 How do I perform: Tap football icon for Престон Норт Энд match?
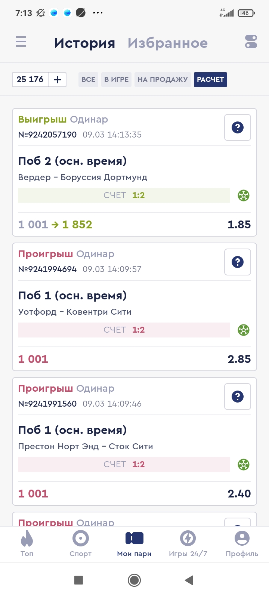pyautogui.click(x=244, y=465)
